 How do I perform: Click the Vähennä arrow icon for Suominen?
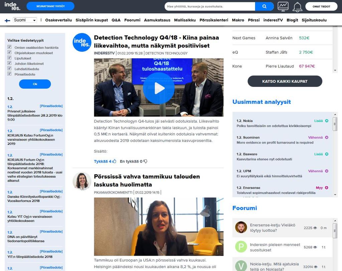coord(327,138)
